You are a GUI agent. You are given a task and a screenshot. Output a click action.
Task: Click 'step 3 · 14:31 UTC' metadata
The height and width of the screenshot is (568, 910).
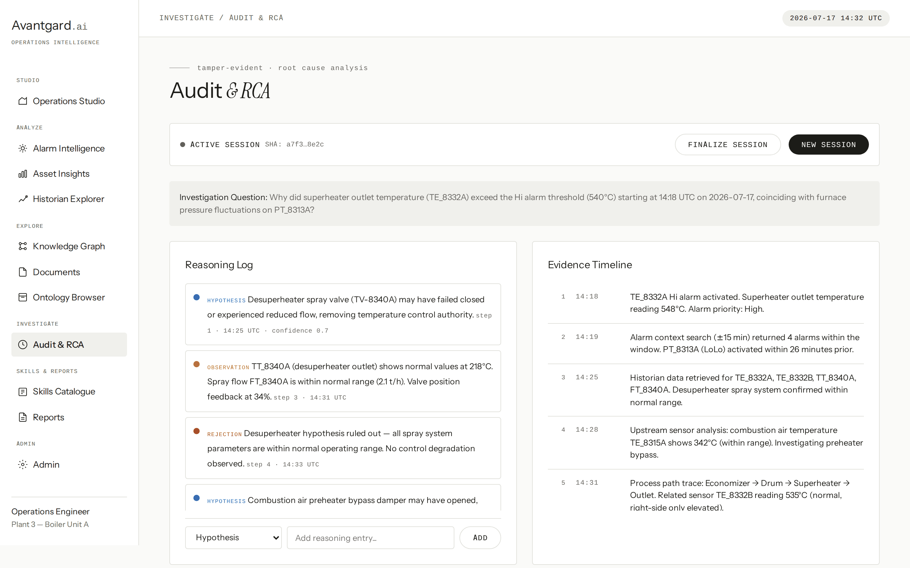310,398
